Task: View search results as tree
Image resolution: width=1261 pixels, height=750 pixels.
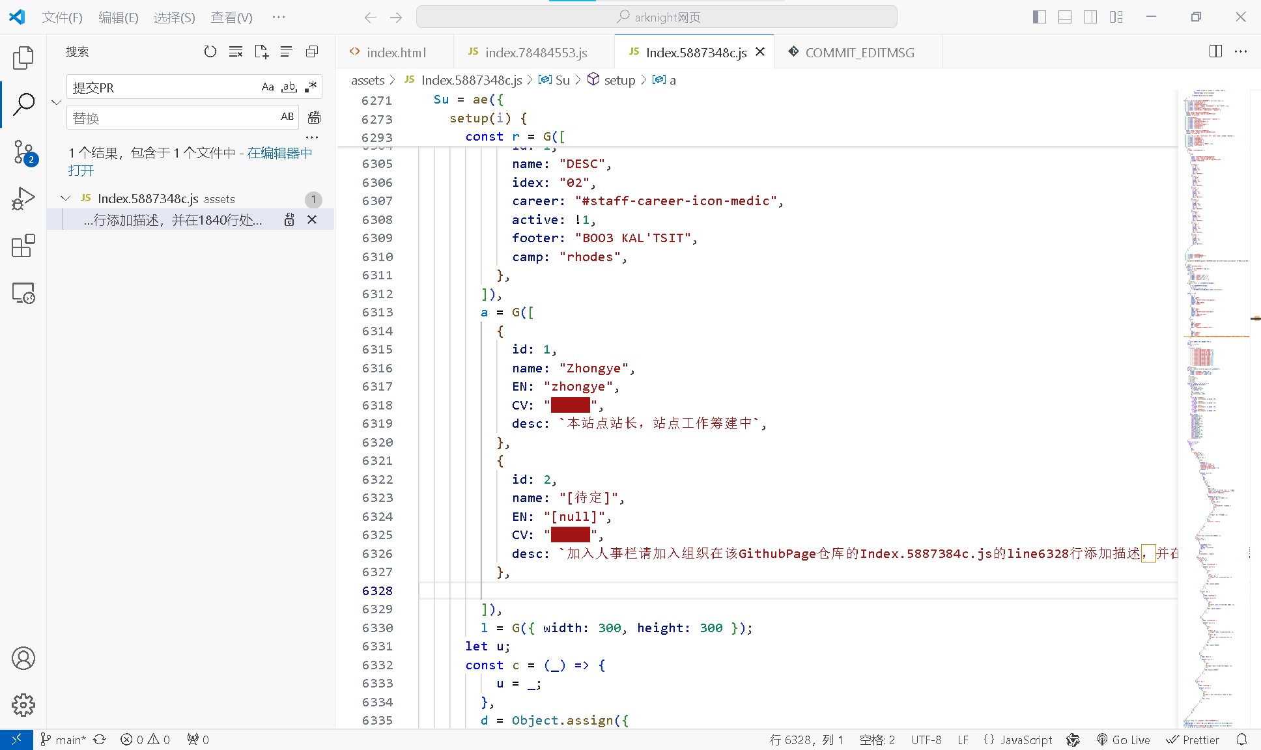Action: tap(286, 51)
